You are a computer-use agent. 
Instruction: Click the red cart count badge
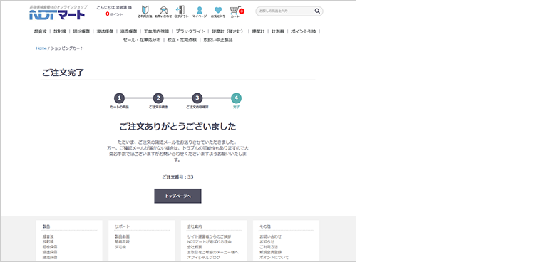[x=242, y=11]
